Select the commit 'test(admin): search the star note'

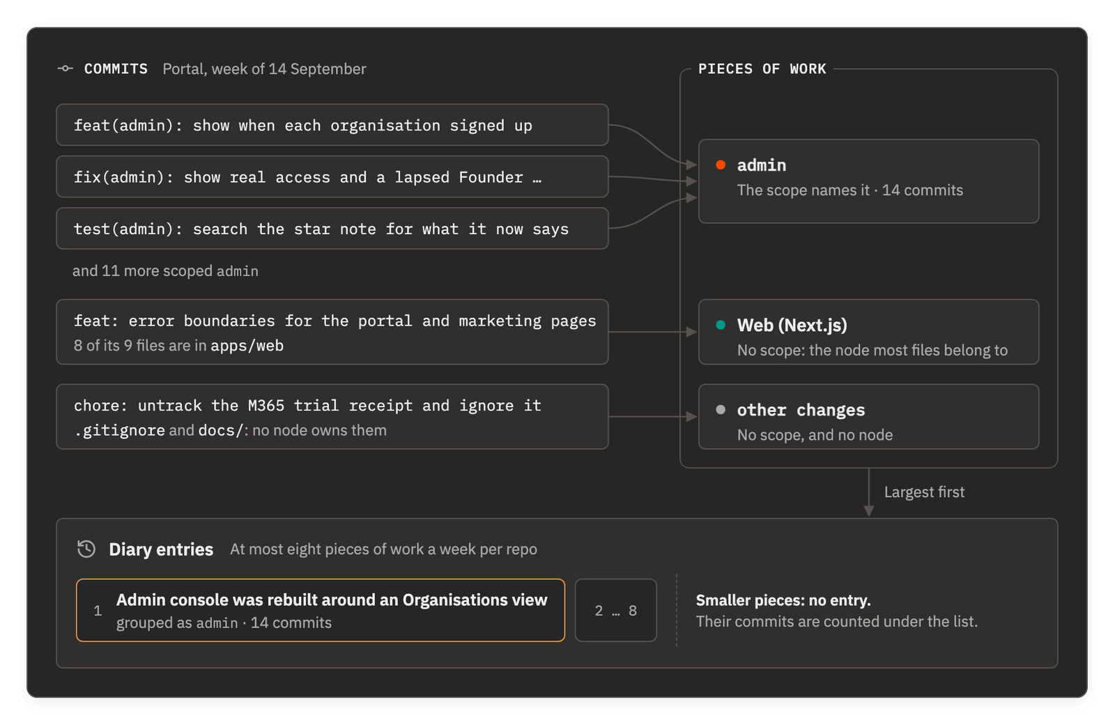332,228
